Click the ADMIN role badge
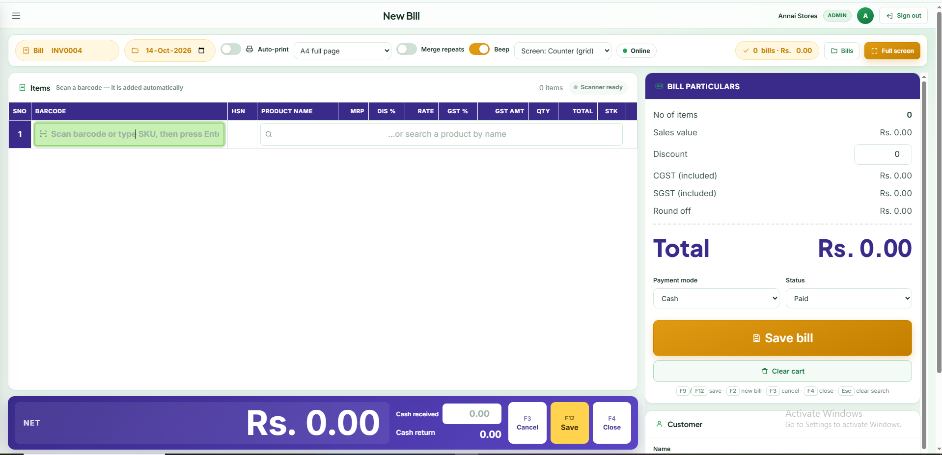The height and width of the screenshot is (455, 942). click(x=837, y=15)
